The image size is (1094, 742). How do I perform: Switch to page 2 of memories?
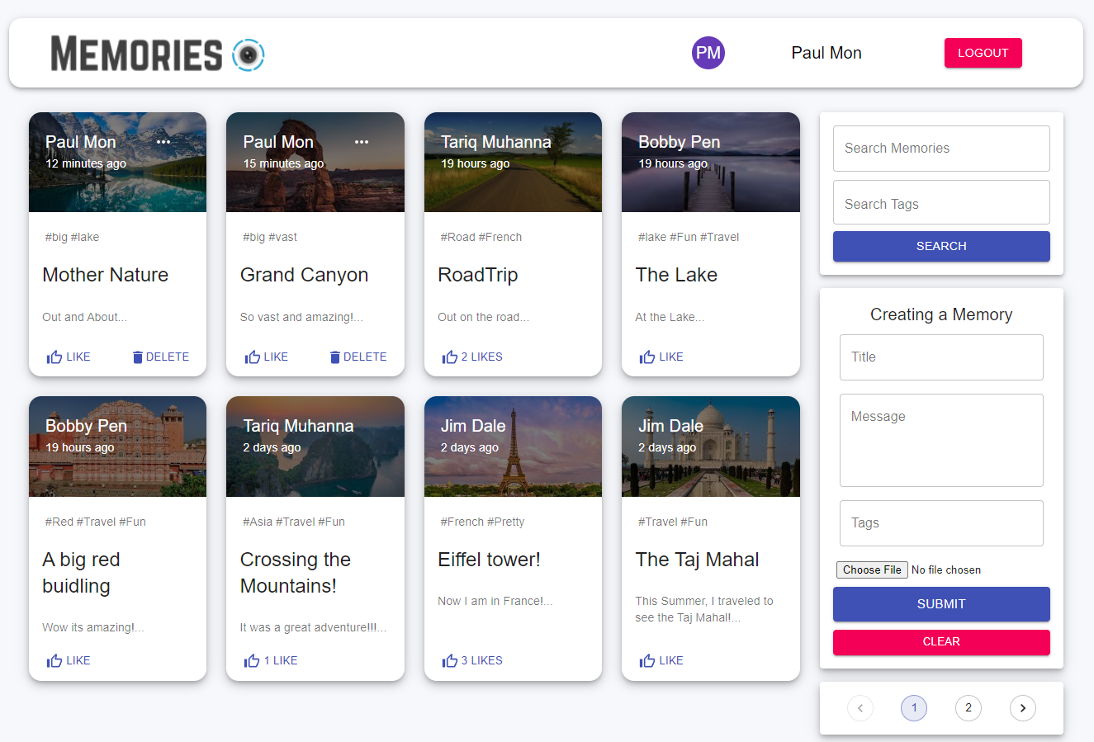968,708
